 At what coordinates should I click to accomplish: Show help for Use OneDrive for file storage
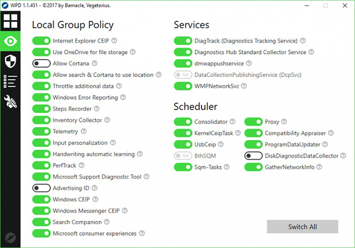[x=133, y=52]
